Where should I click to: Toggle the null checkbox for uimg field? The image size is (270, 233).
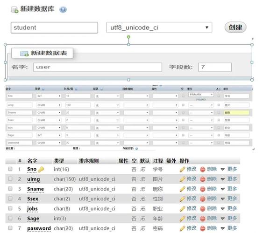click(183, 105)
